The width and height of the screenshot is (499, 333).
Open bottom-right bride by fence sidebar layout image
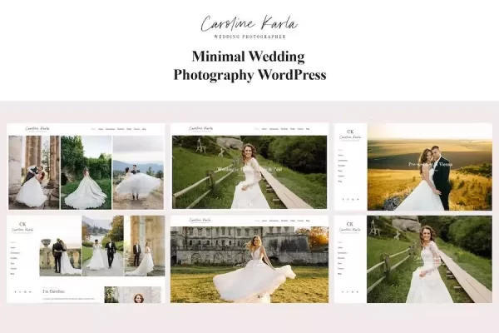coord(429,259)
